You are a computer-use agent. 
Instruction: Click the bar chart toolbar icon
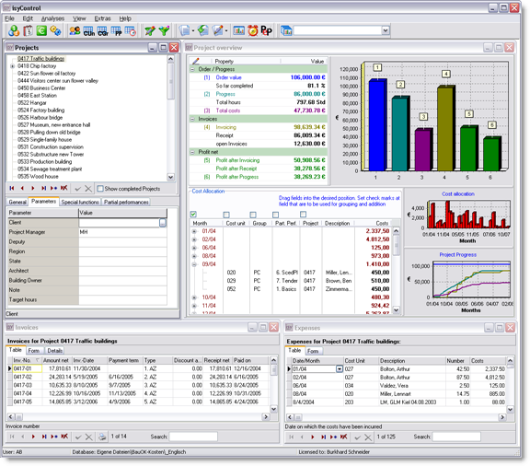(x=238, y=30)
